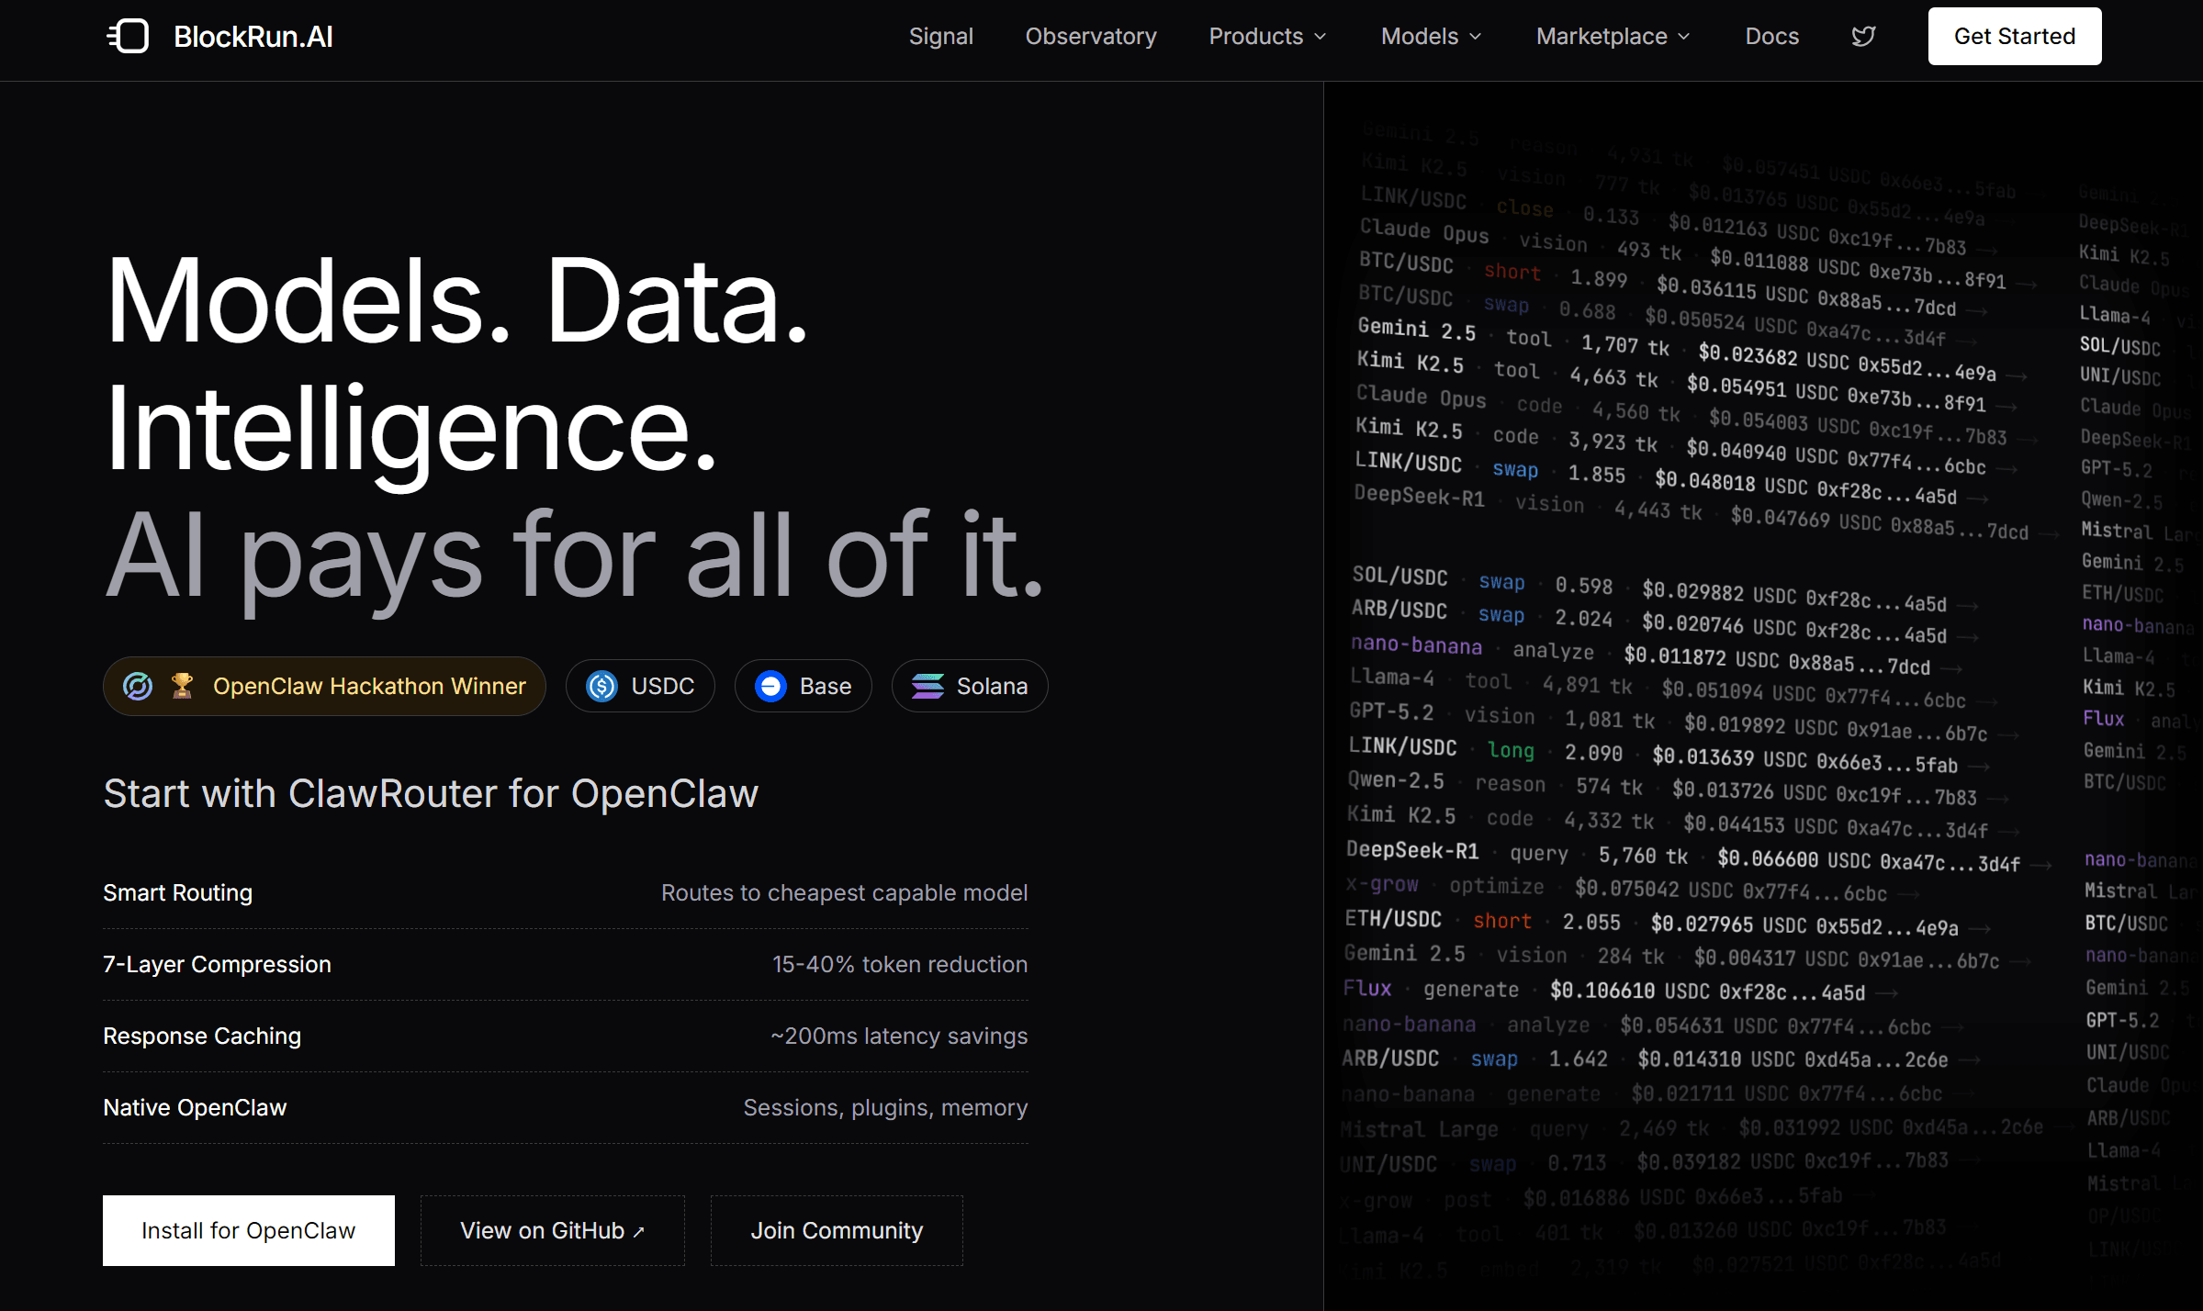Open the Marketplace dropdown chevron

tap(1684, 37)
